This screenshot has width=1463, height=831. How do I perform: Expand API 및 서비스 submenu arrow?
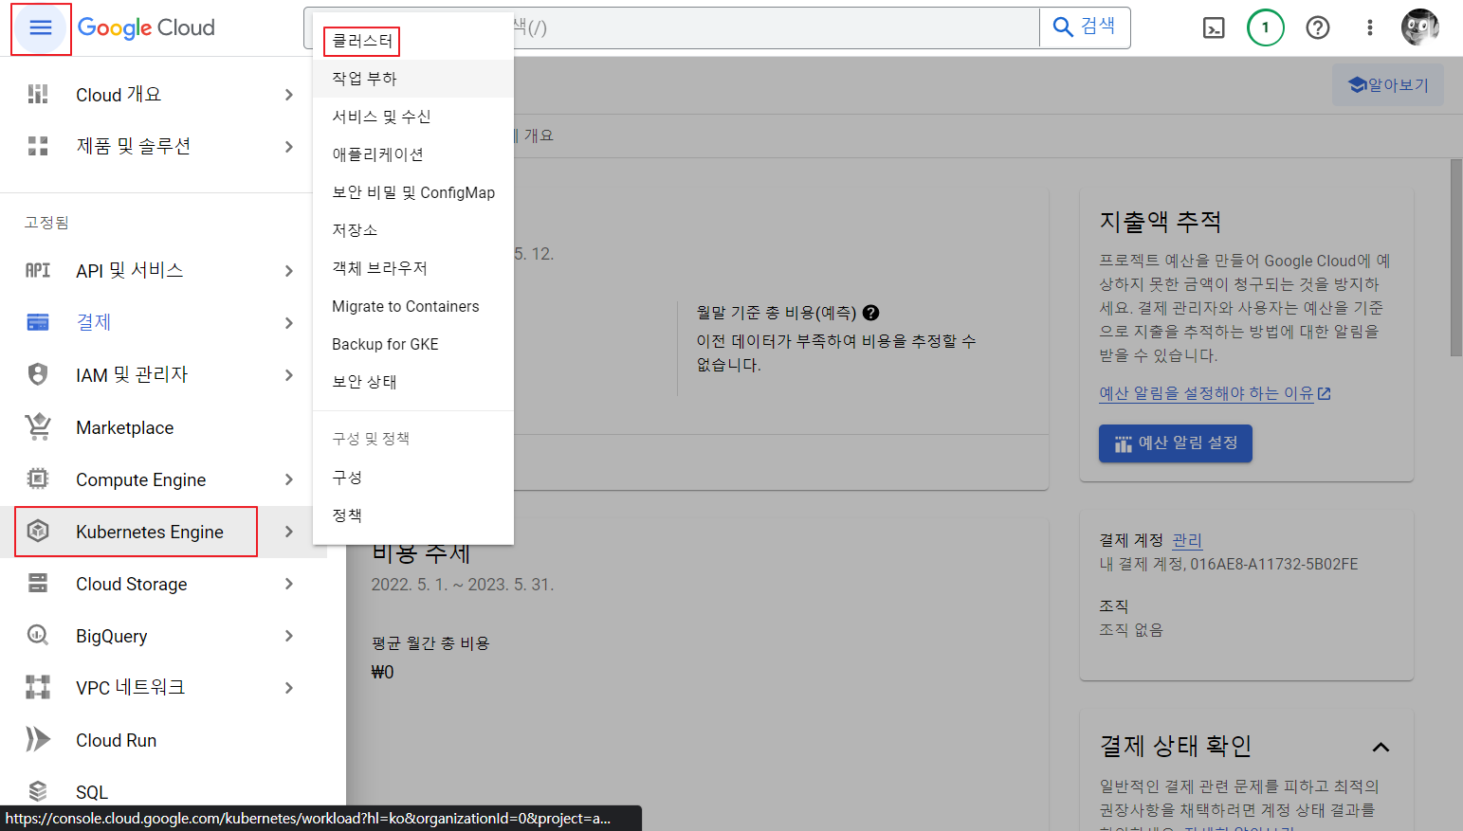tap(289, 271)
